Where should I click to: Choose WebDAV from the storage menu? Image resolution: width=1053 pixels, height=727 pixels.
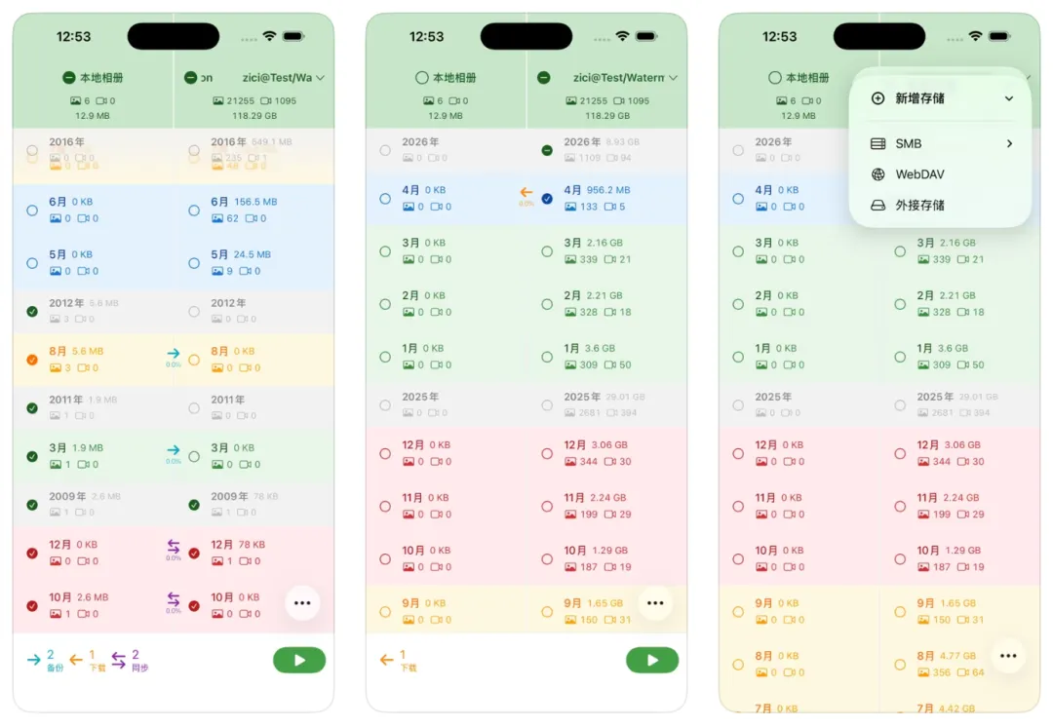click(919, 174)
